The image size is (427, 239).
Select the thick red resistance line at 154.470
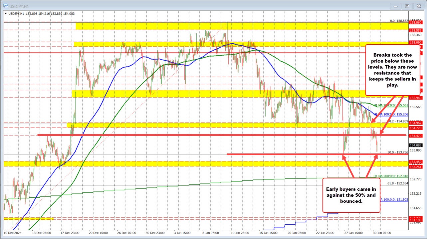pyautogui.click(x=200, y=135)
